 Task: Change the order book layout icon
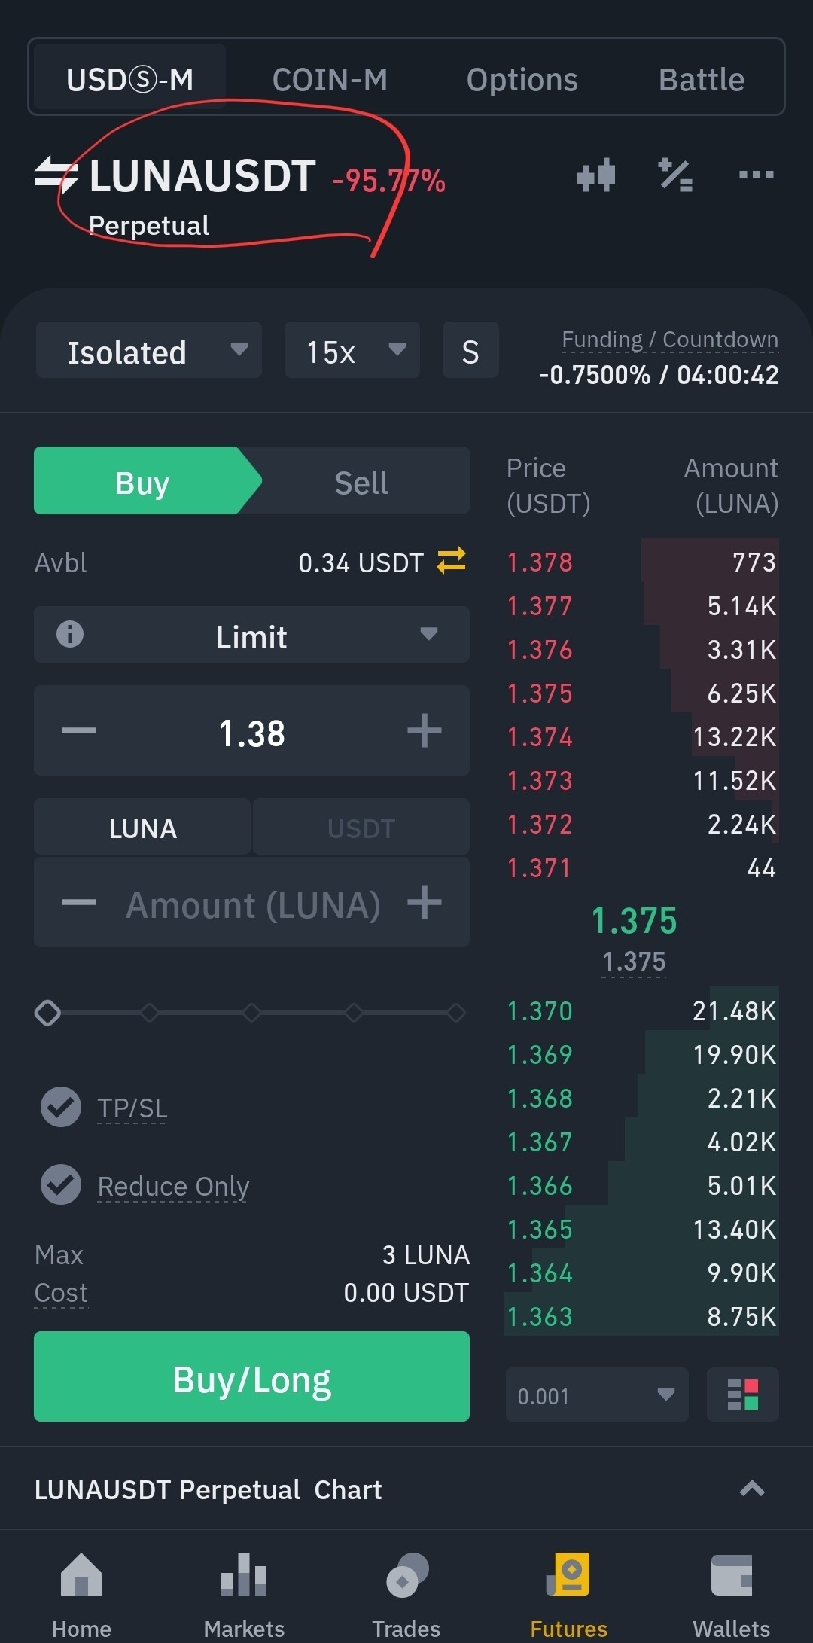tap(742, 1395)
